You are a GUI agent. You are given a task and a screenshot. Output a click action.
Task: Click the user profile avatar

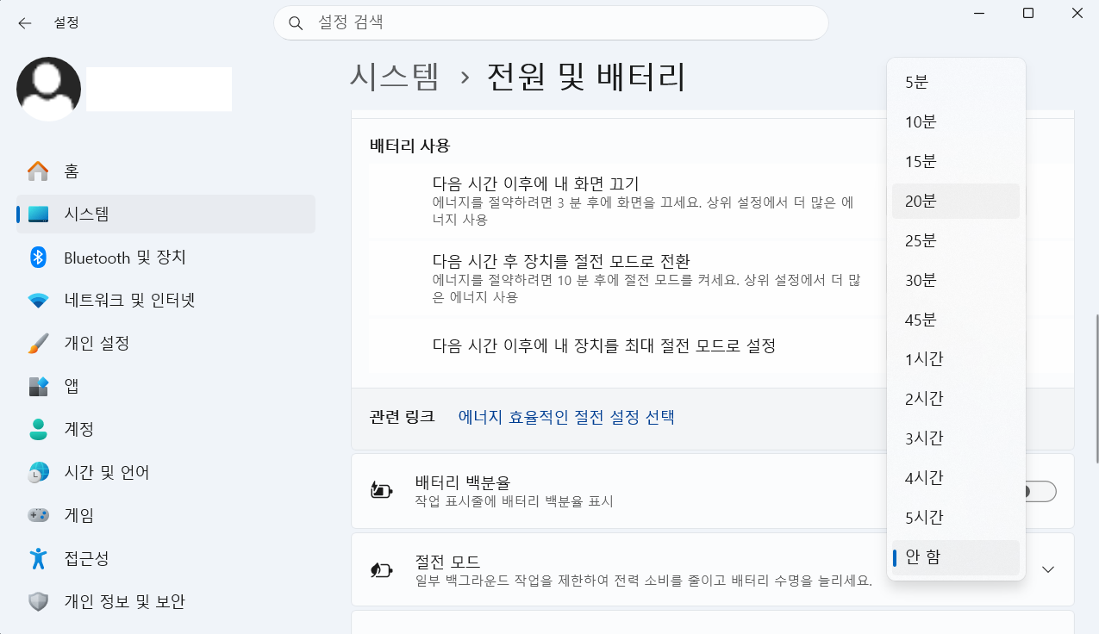tap(49, 89)
